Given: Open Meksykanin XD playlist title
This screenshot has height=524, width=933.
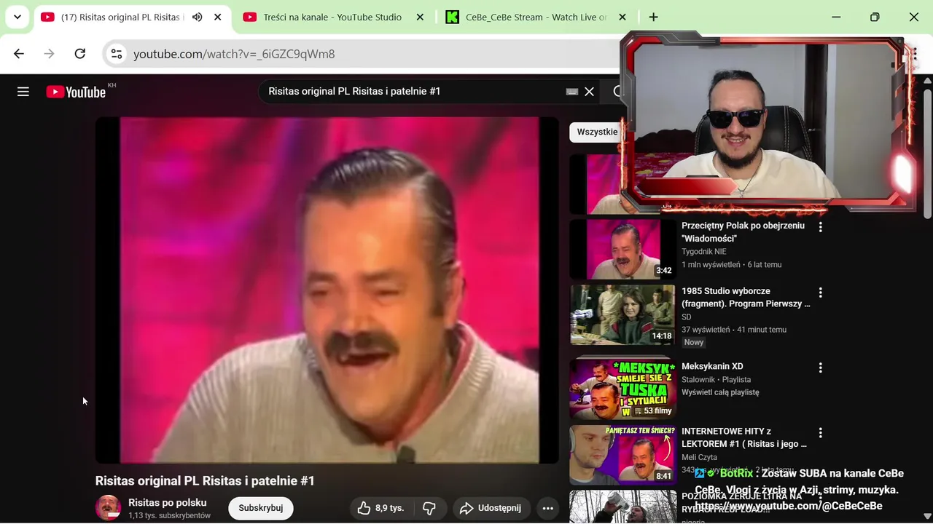Looking at the screenshot, I should [712, 366].
